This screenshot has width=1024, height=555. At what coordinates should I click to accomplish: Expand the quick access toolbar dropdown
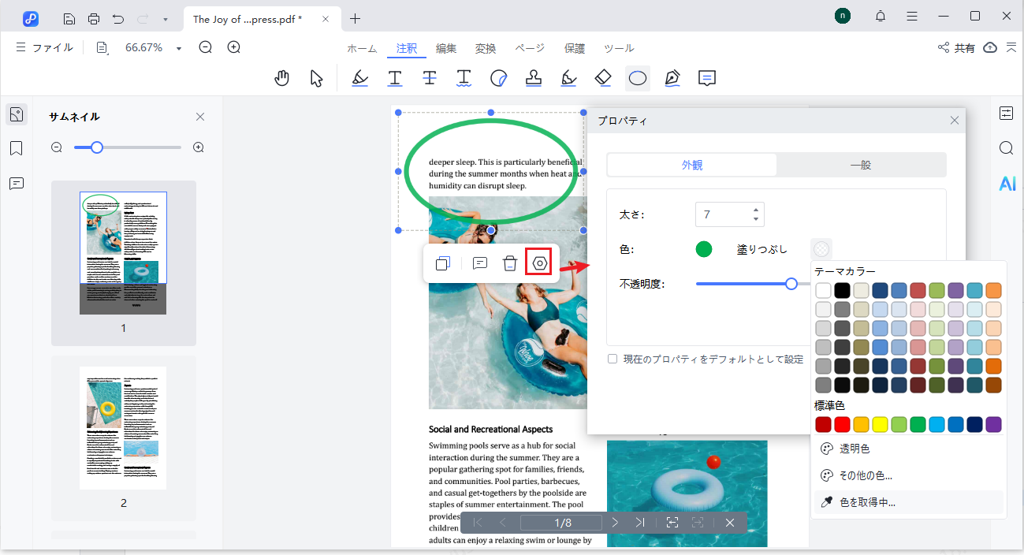pyautogui.click(x=165, y=19)
